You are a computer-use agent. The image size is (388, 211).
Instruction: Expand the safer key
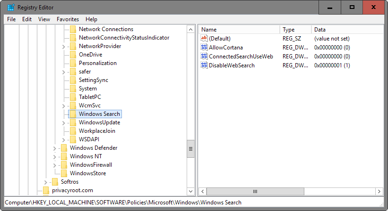pyautogui.click(x=64, y=72)
